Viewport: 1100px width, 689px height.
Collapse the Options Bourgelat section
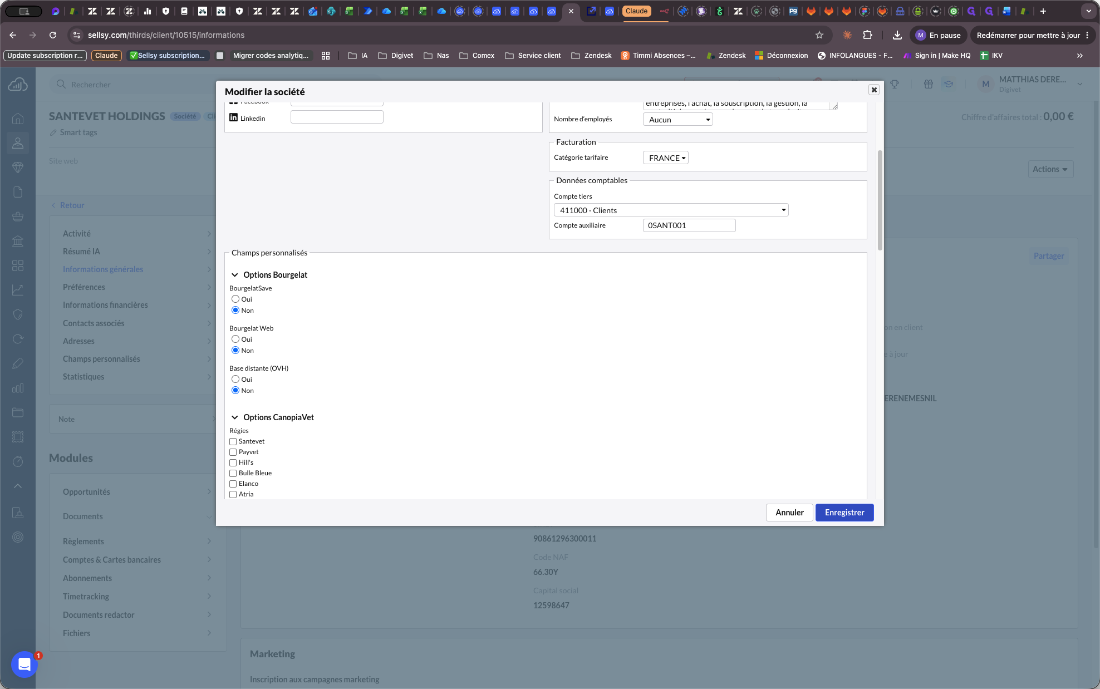(x=235, y=275)
